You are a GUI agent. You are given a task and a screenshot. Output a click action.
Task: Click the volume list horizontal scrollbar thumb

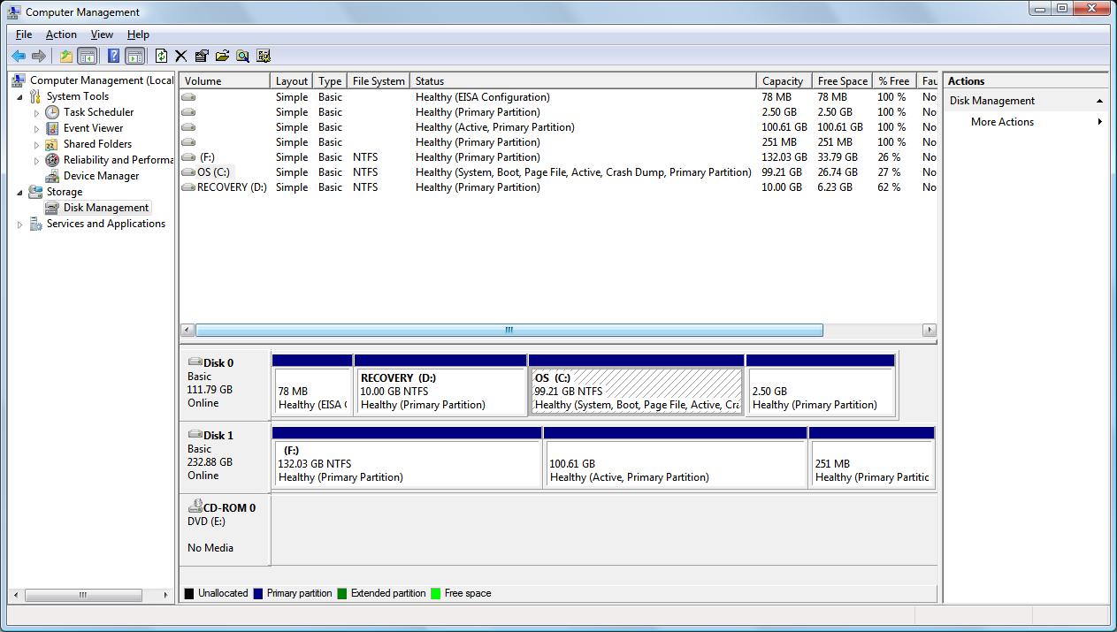(509, 331)
